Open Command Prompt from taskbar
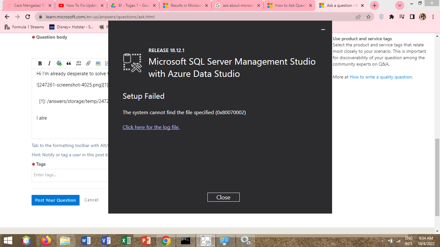Image resolution: width=440 pixels, height=247 pixels. click(x=185, y=240)
